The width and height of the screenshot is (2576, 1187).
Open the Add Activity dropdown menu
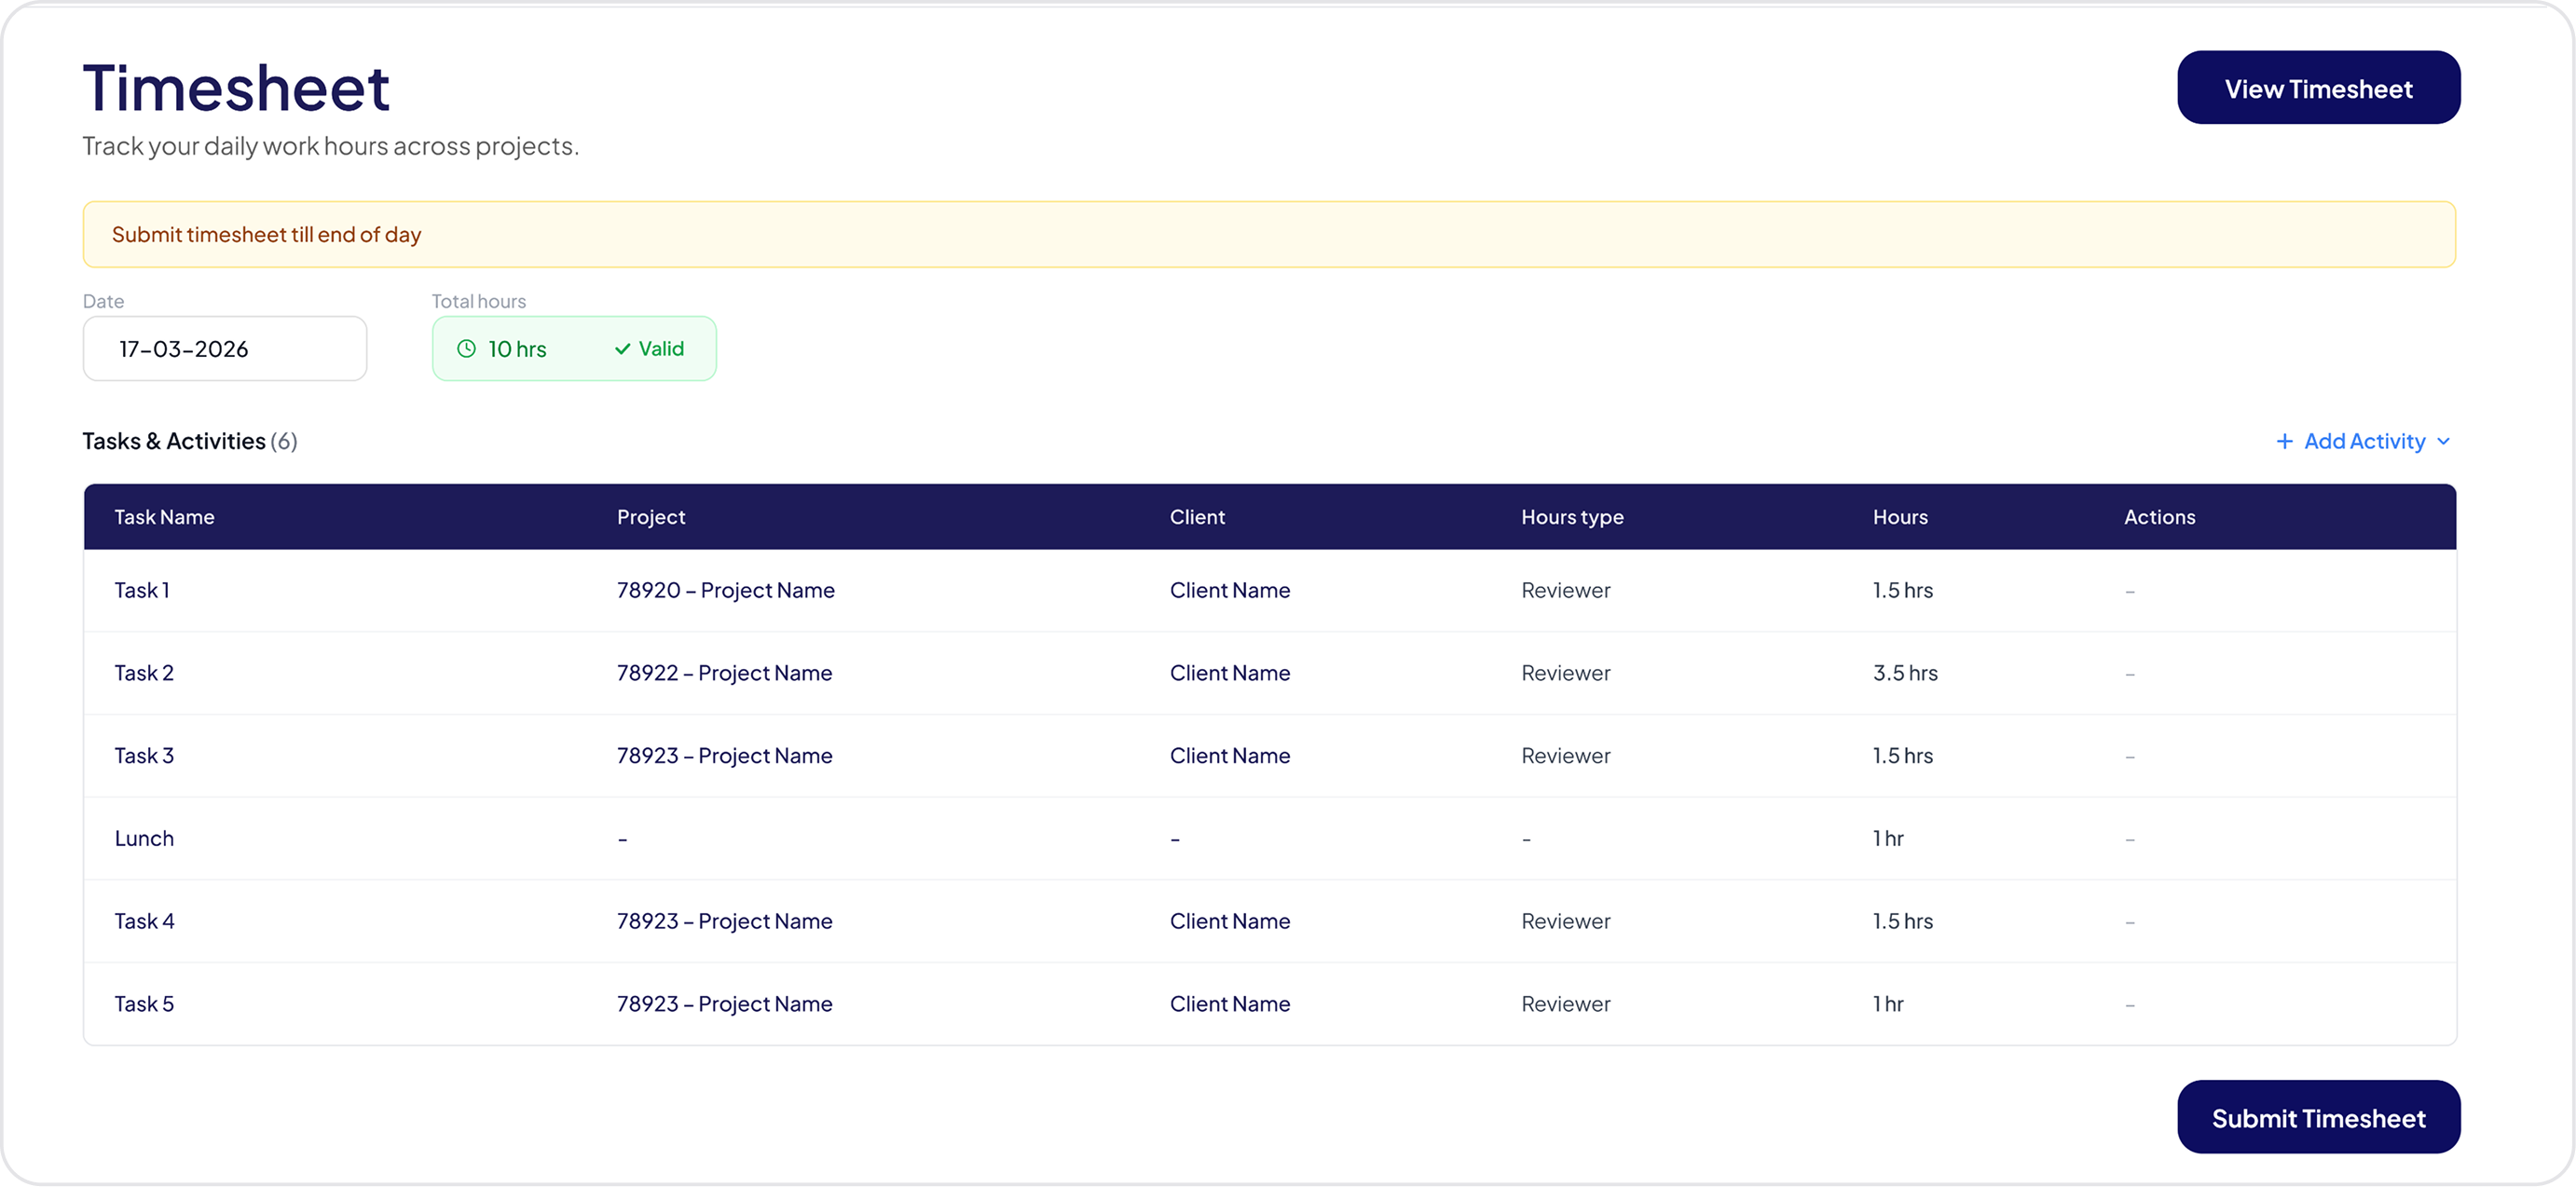click(x=2364, y=441)
